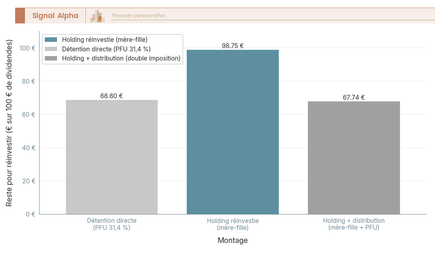Screen dimensions: 435x261
Task: Click the 100 € y-axis tick label
Action: click(x=28, y=48)
